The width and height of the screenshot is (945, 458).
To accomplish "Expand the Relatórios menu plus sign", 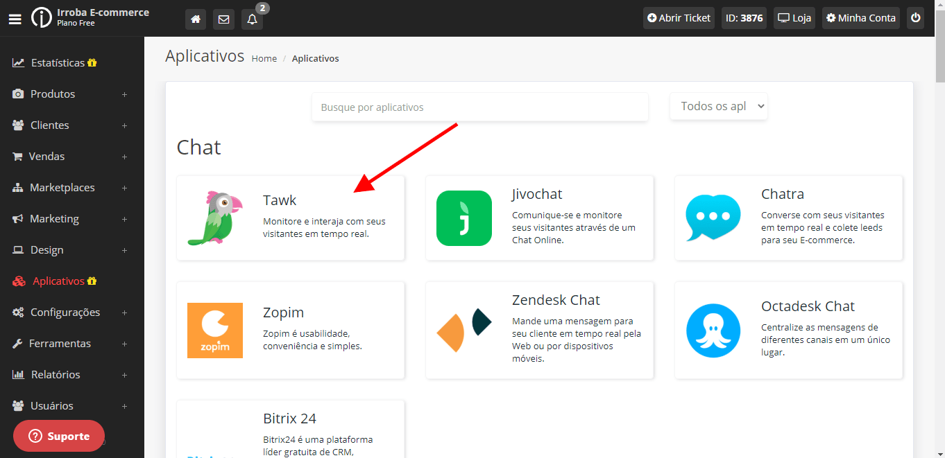I will 125,375.
